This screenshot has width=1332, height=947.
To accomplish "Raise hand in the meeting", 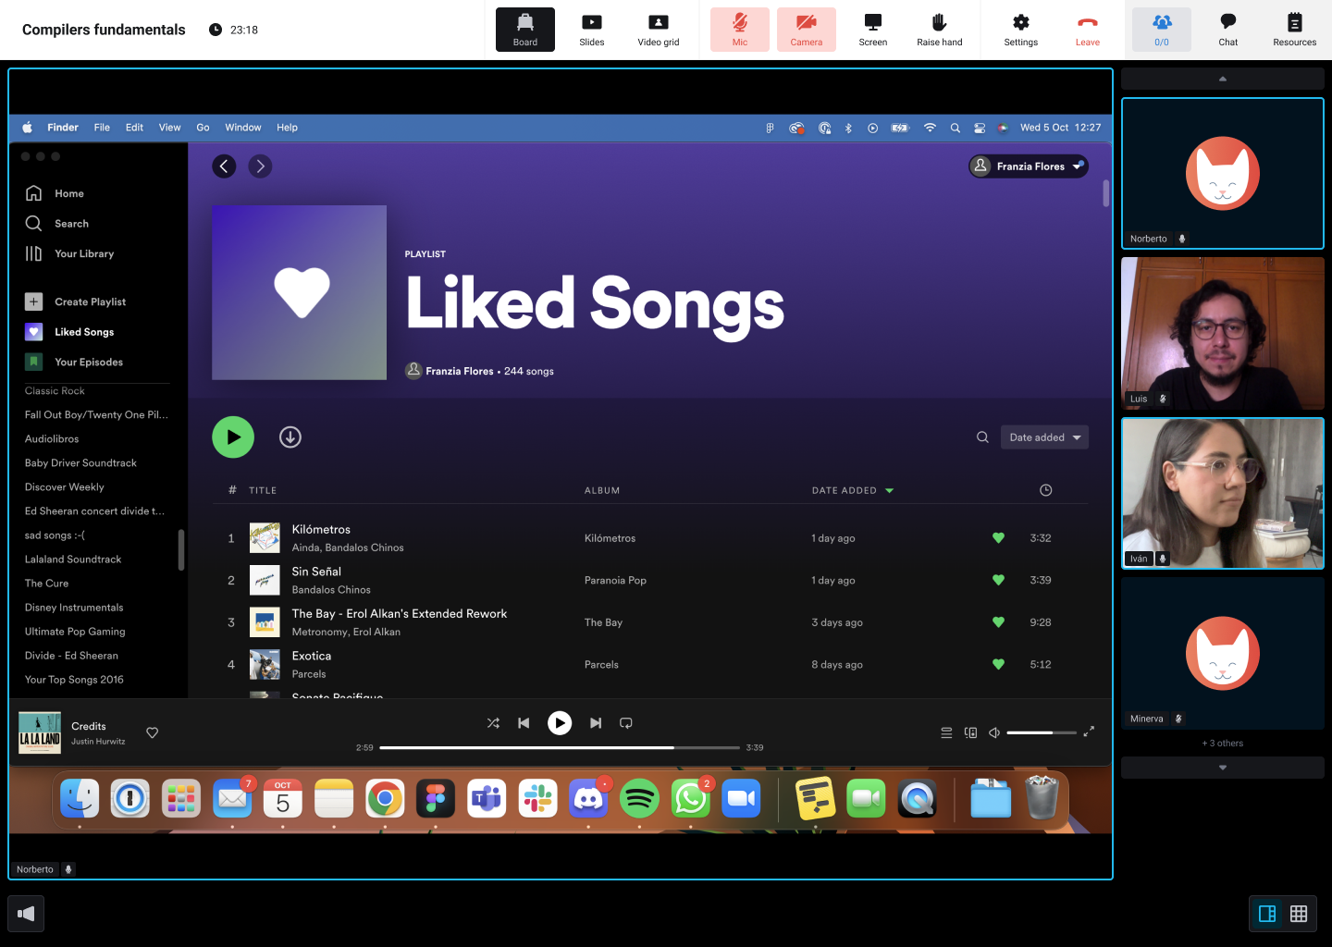I will [x=940, y=30].
